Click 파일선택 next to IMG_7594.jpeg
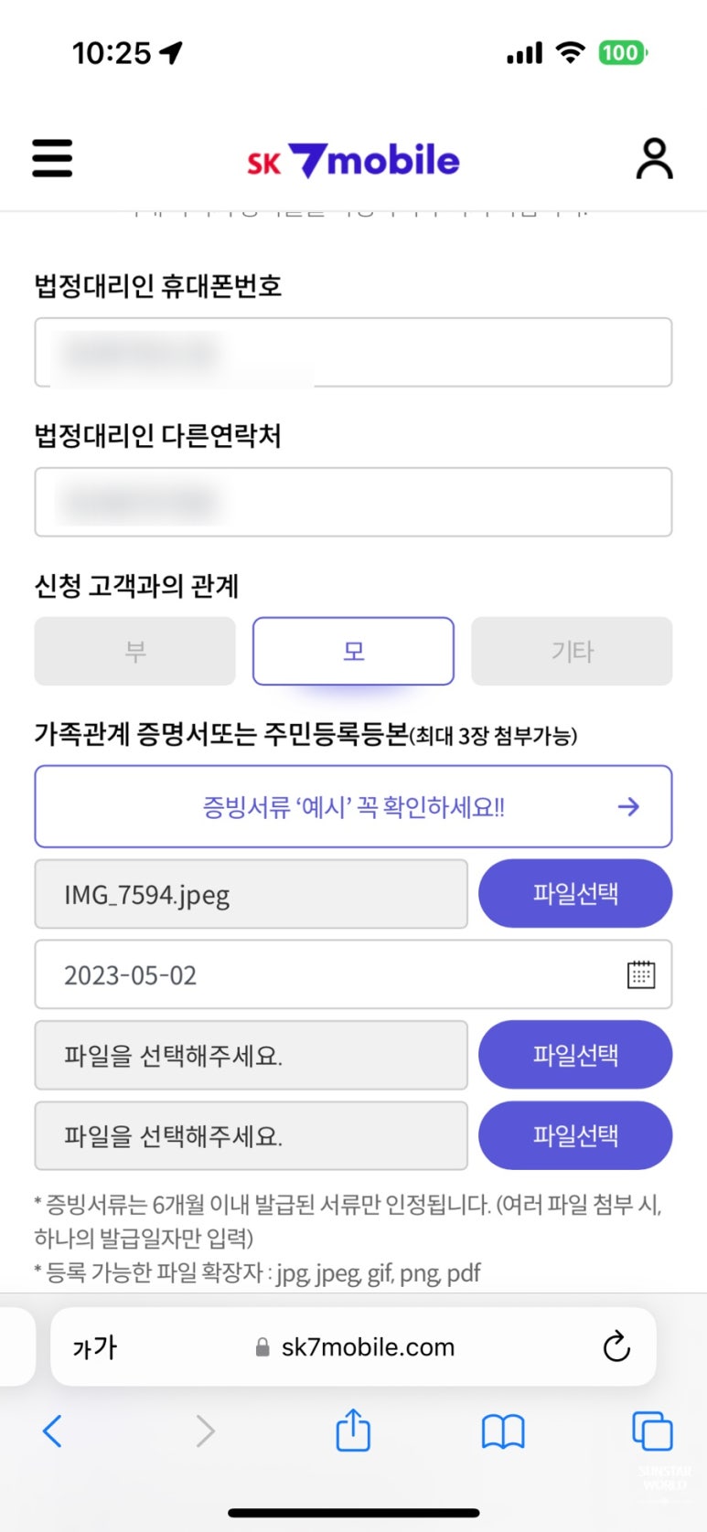 click(x=575, y=894)
